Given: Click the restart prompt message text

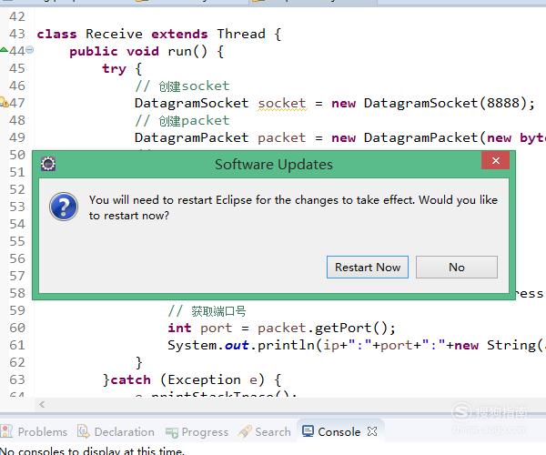Looking at the screenshot, I should [x=293, y=207].
